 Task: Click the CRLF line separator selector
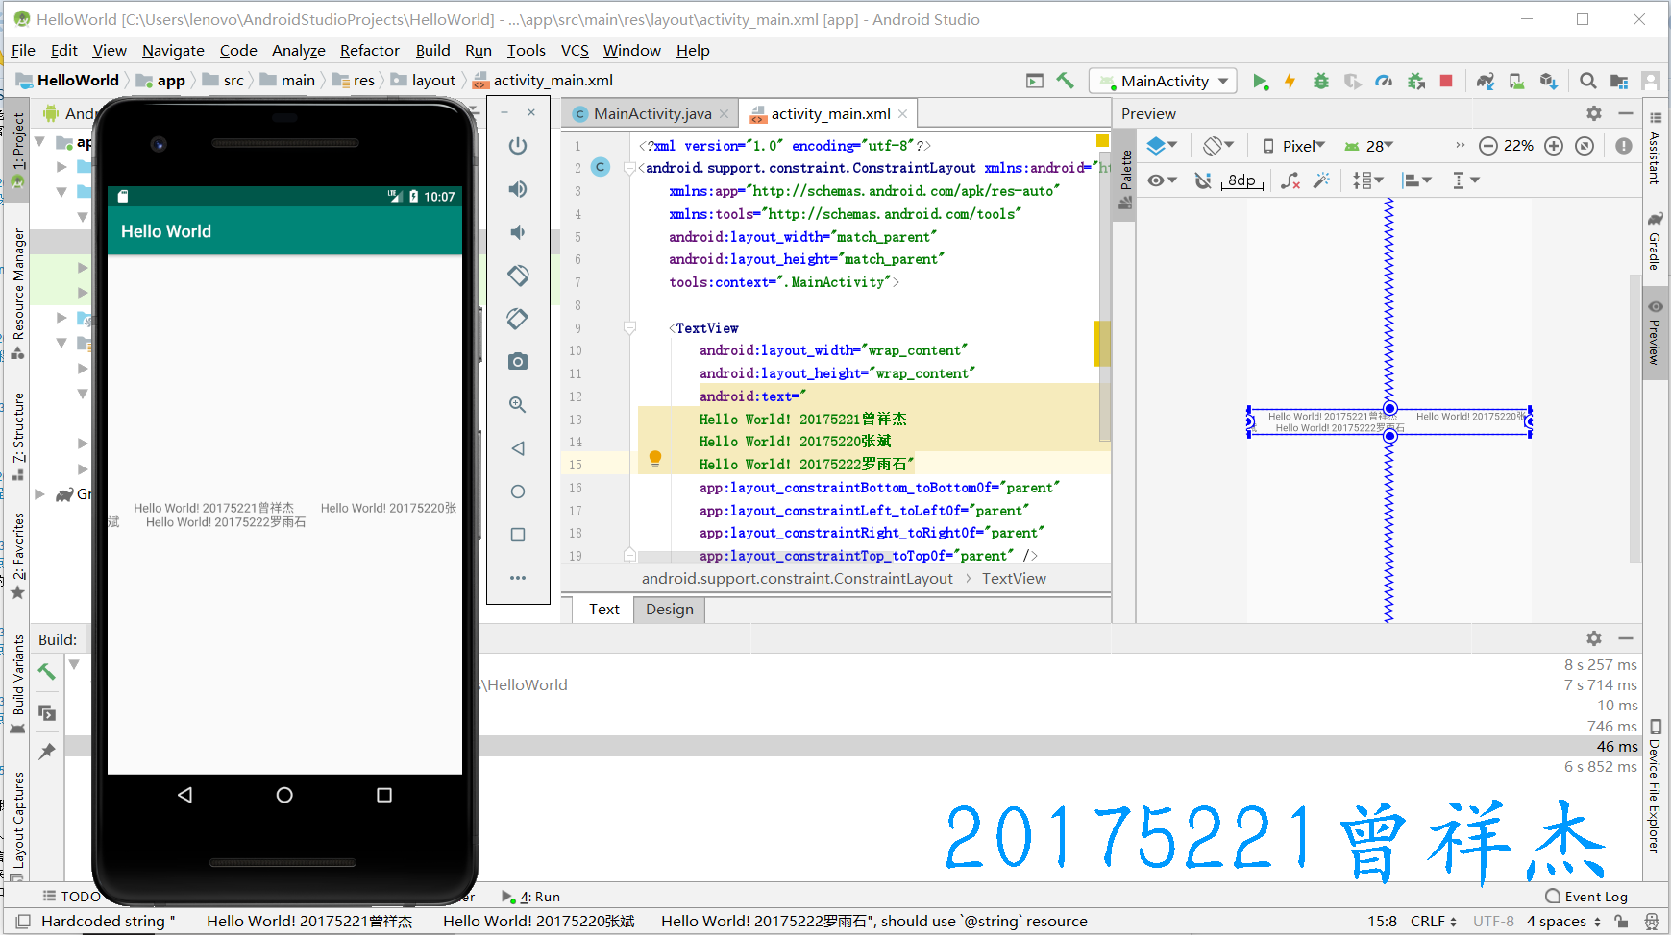click(1434, 922)
